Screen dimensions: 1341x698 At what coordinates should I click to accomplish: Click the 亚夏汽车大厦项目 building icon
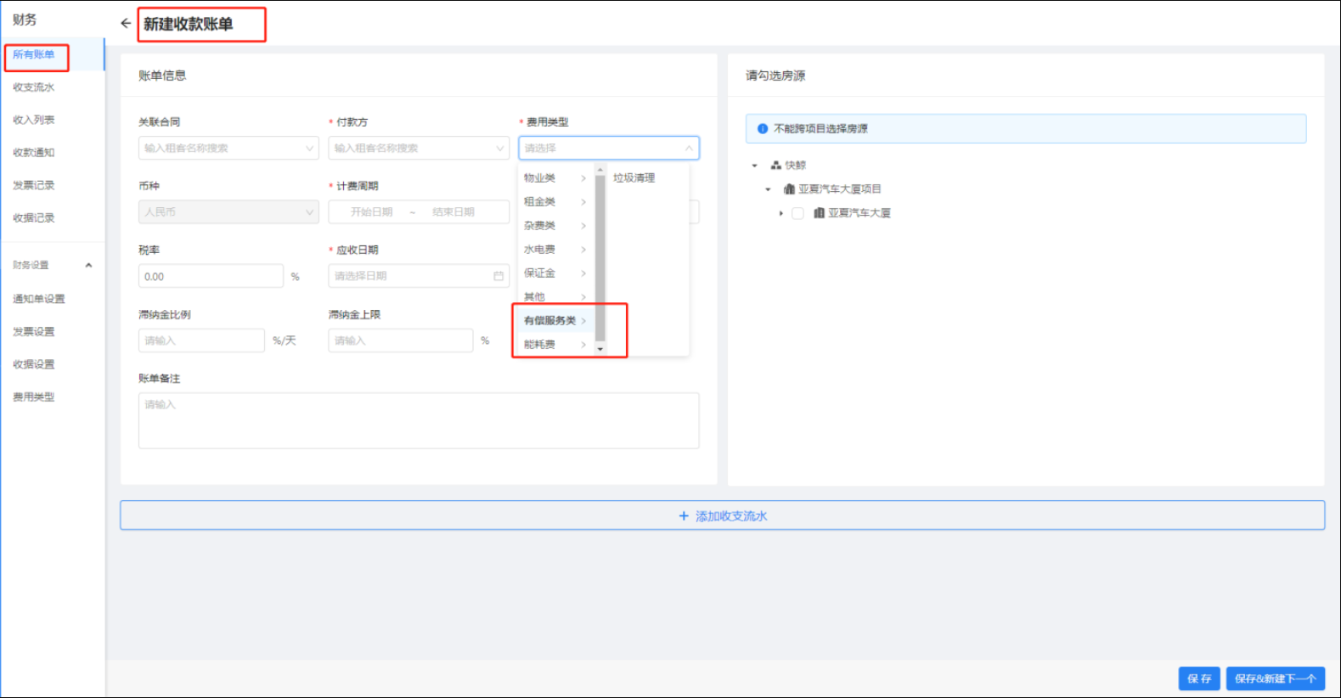coord(789,189)
